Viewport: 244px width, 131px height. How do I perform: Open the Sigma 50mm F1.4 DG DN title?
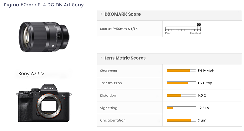[x=44, y=5]
